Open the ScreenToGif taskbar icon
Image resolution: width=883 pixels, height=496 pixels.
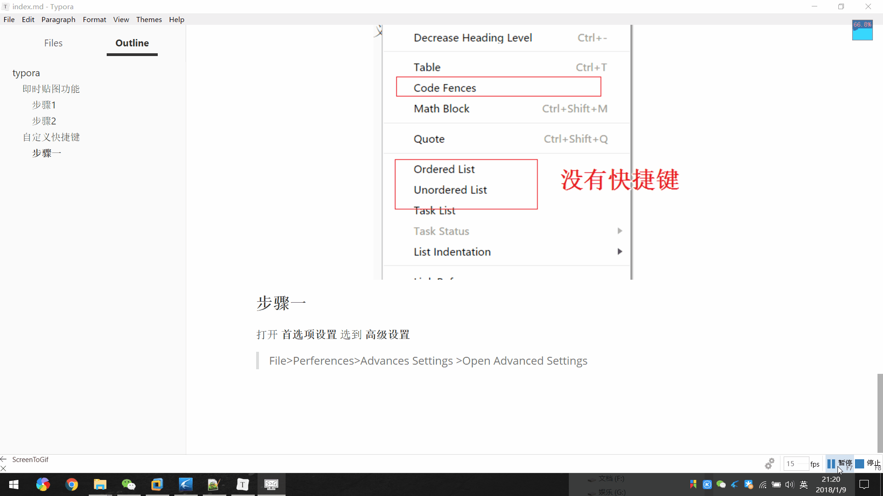click(271, 485)
